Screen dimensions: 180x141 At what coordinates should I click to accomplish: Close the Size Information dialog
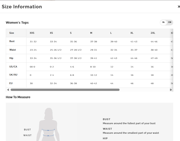(178, 7)
